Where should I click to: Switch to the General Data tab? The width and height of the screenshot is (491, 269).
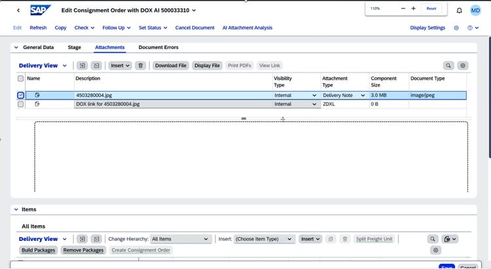click(x=39, y=47)
